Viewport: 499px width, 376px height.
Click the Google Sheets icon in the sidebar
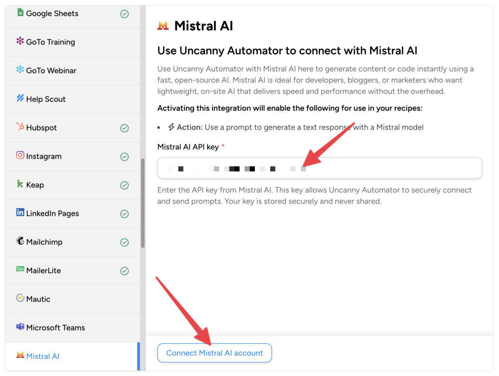point(19,13)
